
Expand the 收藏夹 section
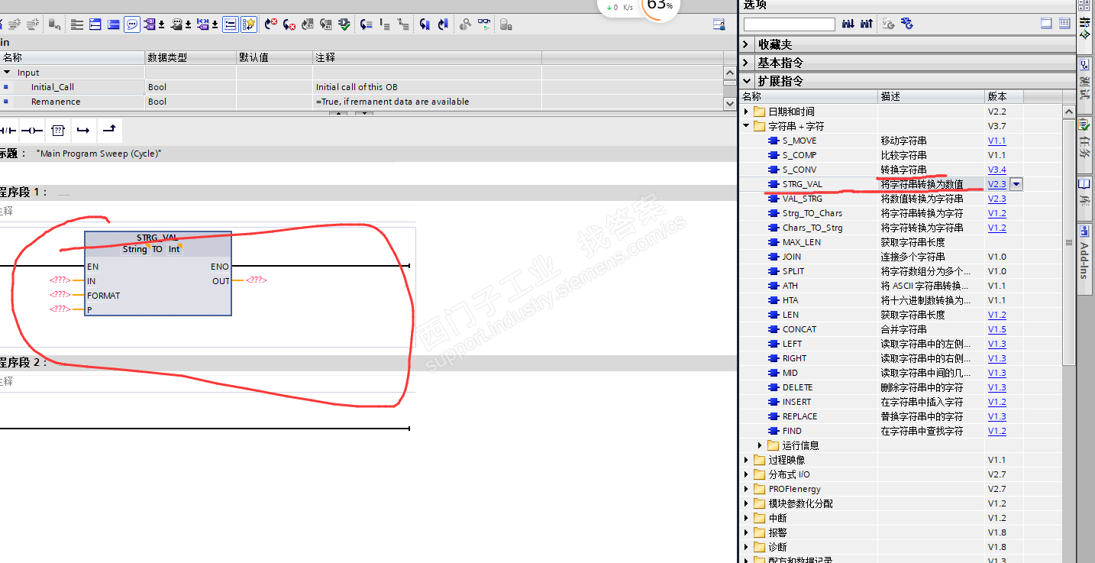(x=747, y=44)
